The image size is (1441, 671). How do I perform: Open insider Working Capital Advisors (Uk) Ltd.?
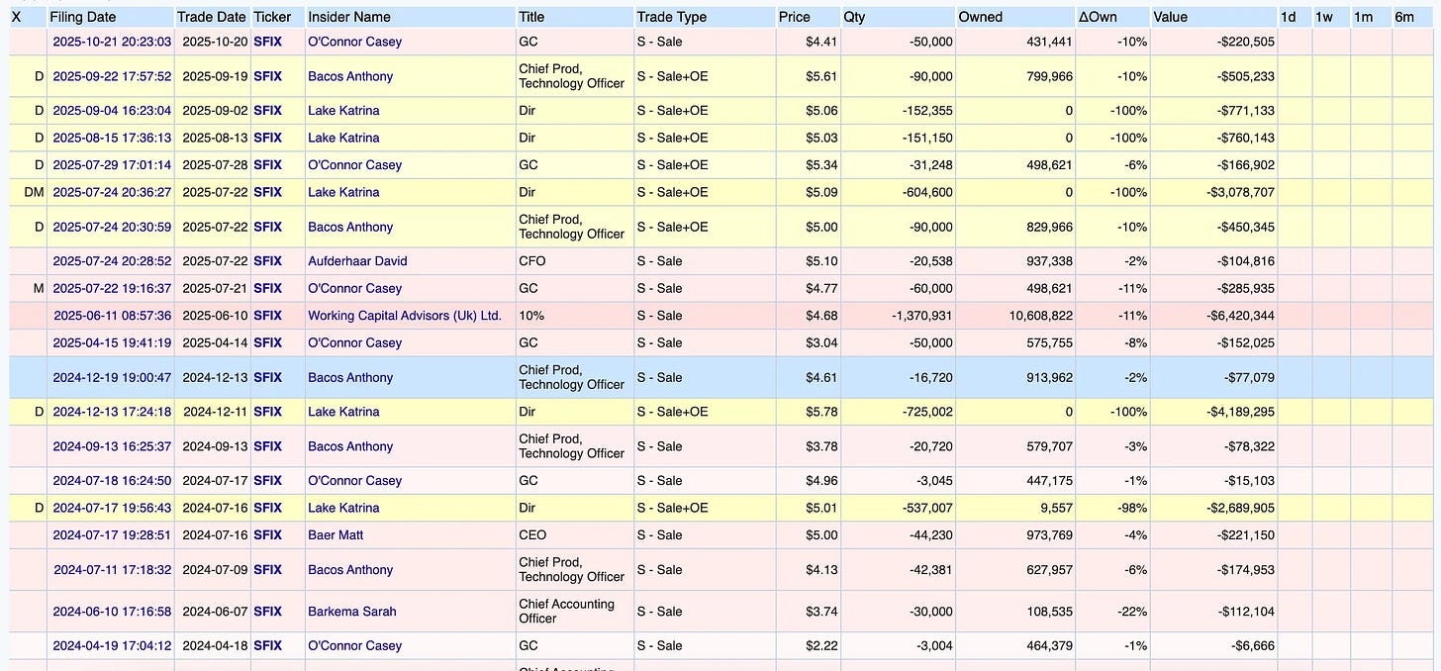405,316
